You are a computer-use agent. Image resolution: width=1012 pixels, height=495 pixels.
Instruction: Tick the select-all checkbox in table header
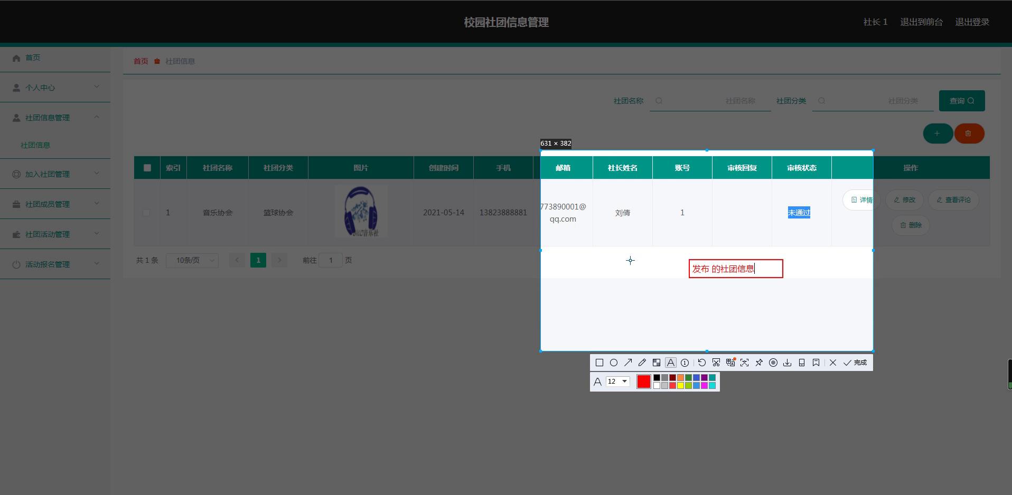(147, 168)
